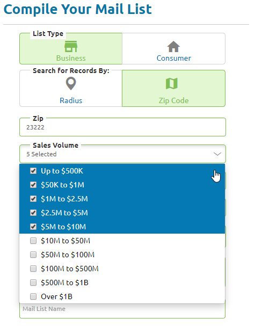Screen dimensions: 255x326
Task: Deselect the $2.5M to $5M checkbox
Action: coord(33,213)
